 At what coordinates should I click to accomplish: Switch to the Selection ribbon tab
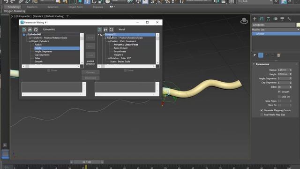[53, 7]
